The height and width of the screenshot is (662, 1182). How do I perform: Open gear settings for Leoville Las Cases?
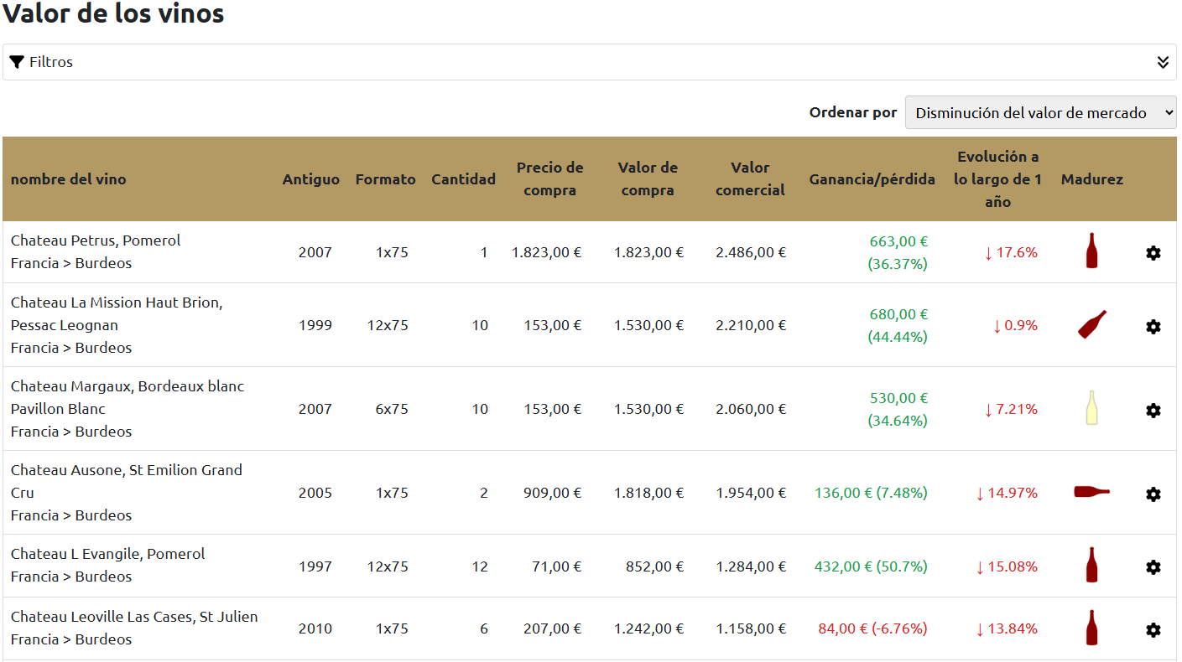(x=1153, y=629)
